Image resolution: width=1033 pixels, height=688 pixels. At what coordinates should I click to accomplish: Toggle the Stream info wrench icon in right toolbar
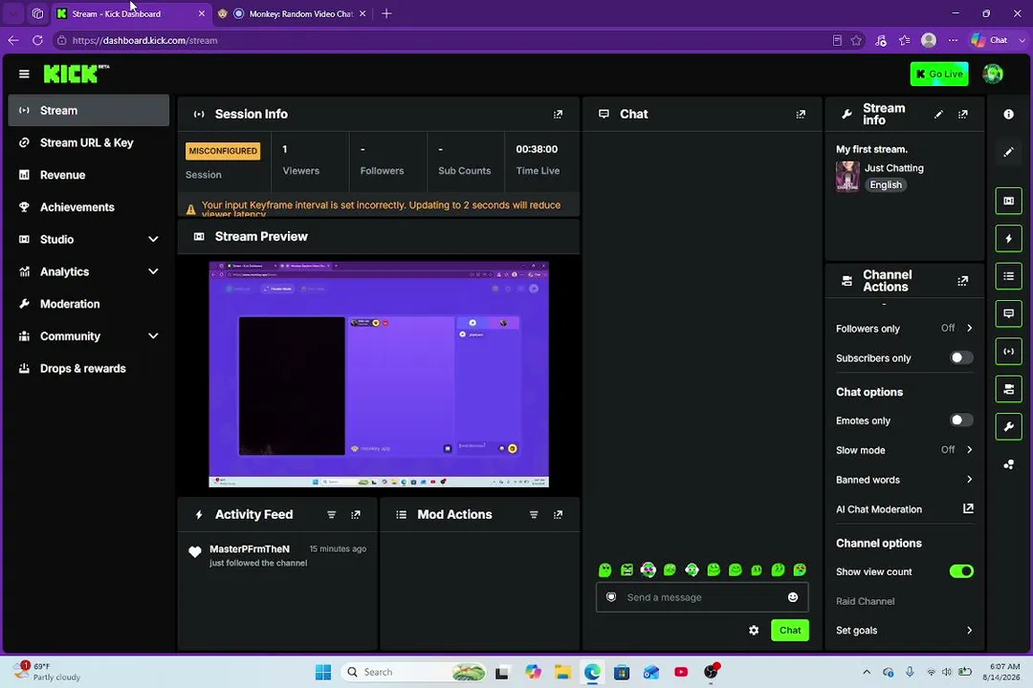[1008, 426]
